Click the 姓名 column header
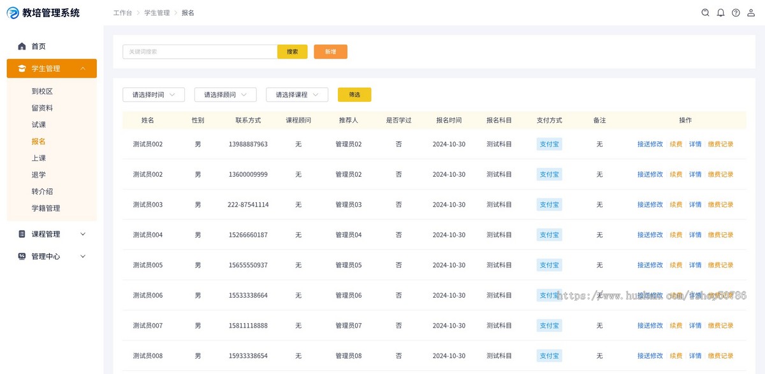765x374 pixels. coord(148,120)
